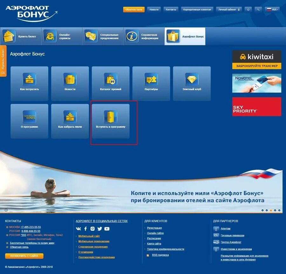
Task: Click ПОЗВОНИТЬ С САЙТА button
Action: coord(24,256)
